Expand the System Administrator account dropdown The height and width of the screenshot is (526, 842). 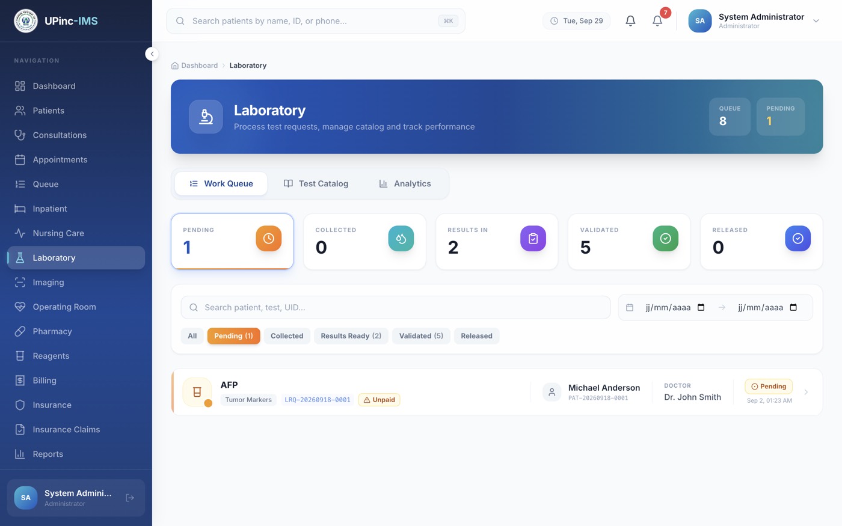coord(816,21)
